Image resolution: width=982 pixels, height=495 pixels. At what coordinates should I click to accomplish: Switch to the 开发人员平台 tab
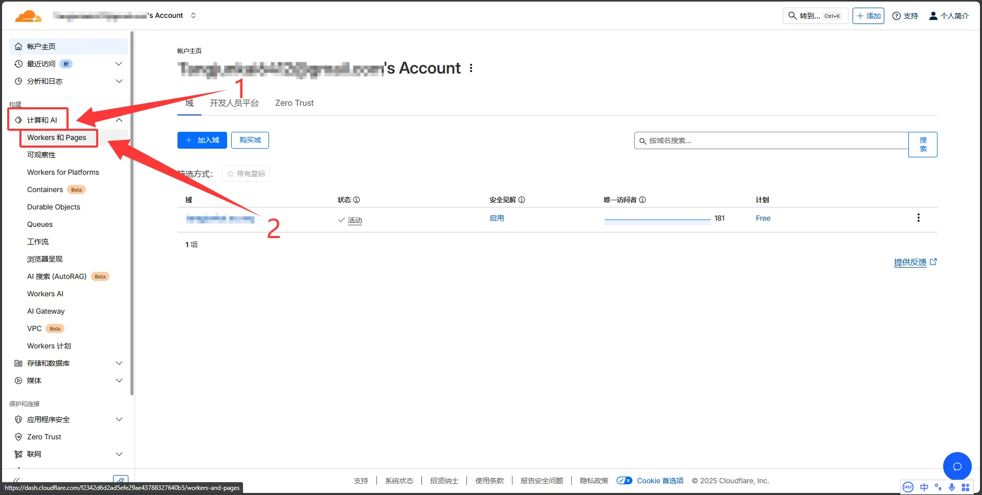[234, 103]
